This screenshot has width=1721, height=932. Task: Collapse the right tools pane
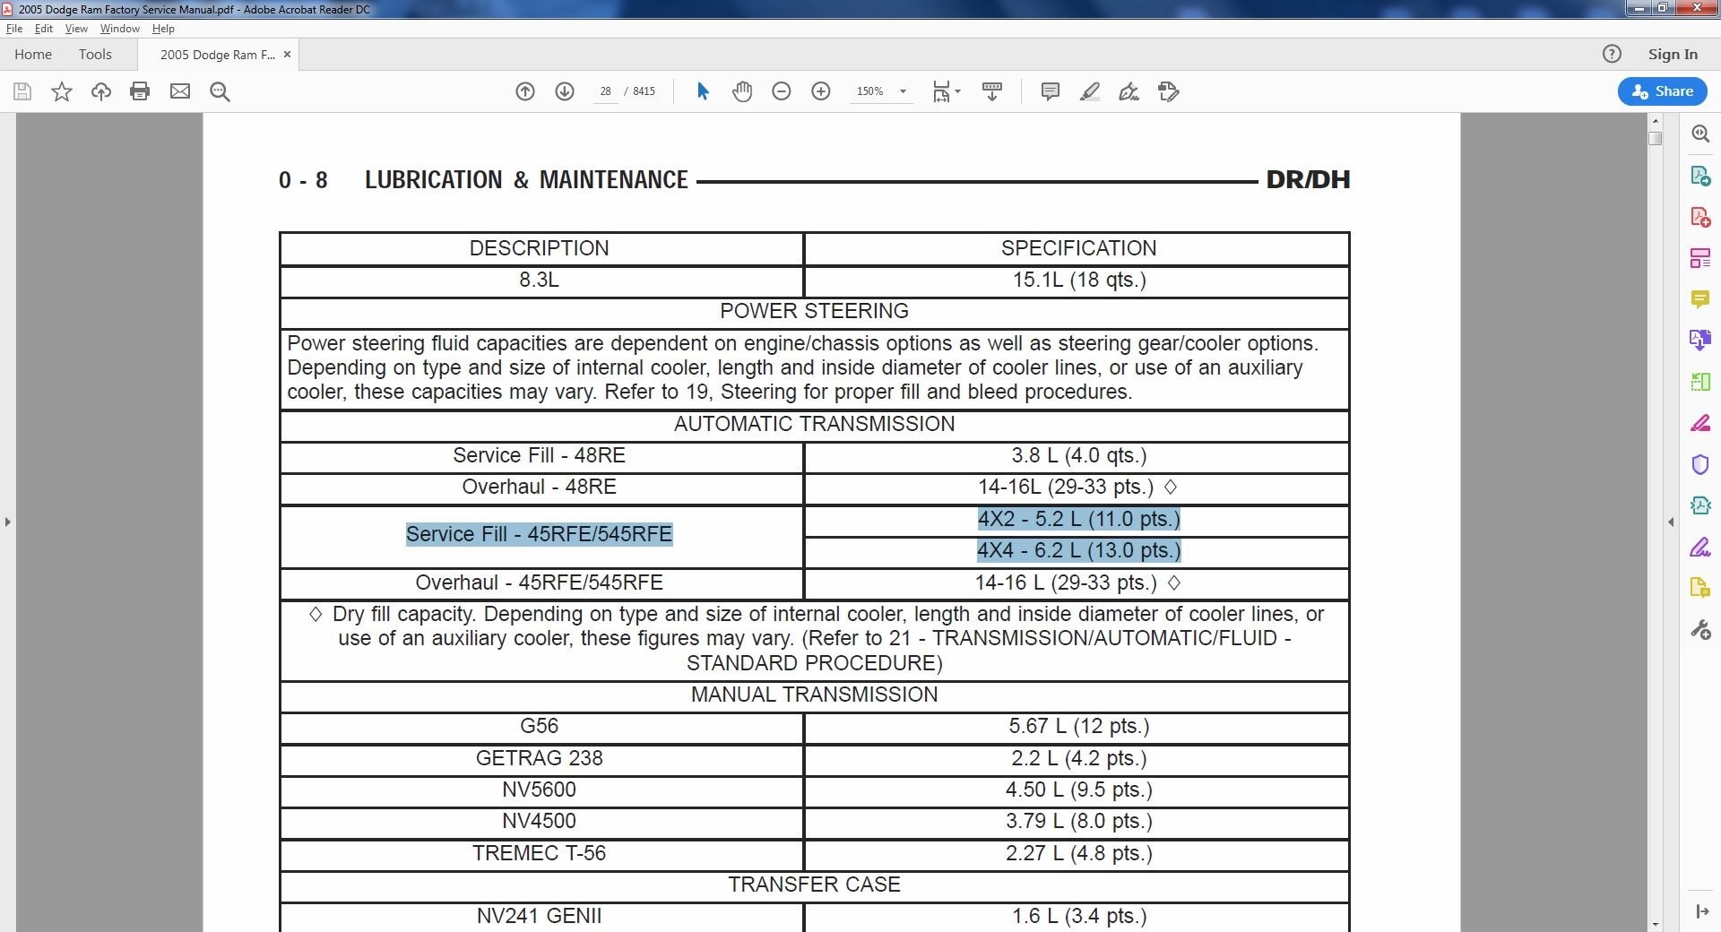pyautogui.click(x=1671, y=522)
